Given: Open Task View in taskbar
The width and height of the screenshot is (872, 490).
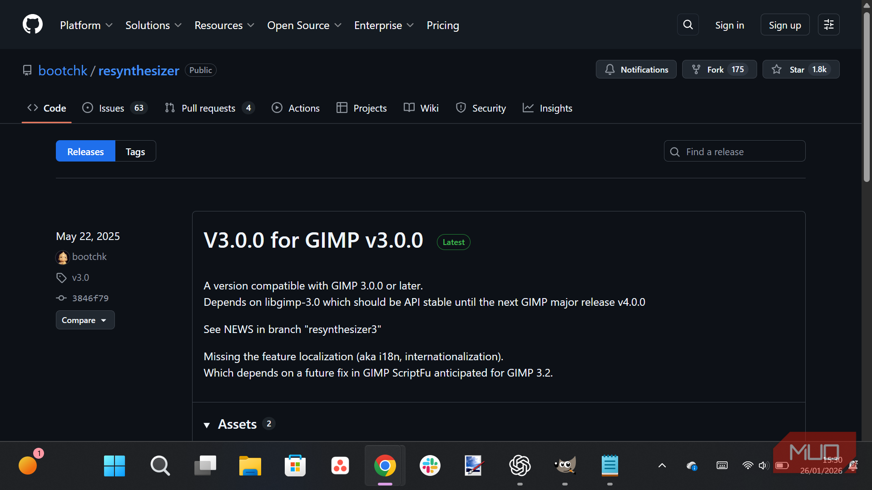Looking at the screenshot, I should (x=205, y=466).
